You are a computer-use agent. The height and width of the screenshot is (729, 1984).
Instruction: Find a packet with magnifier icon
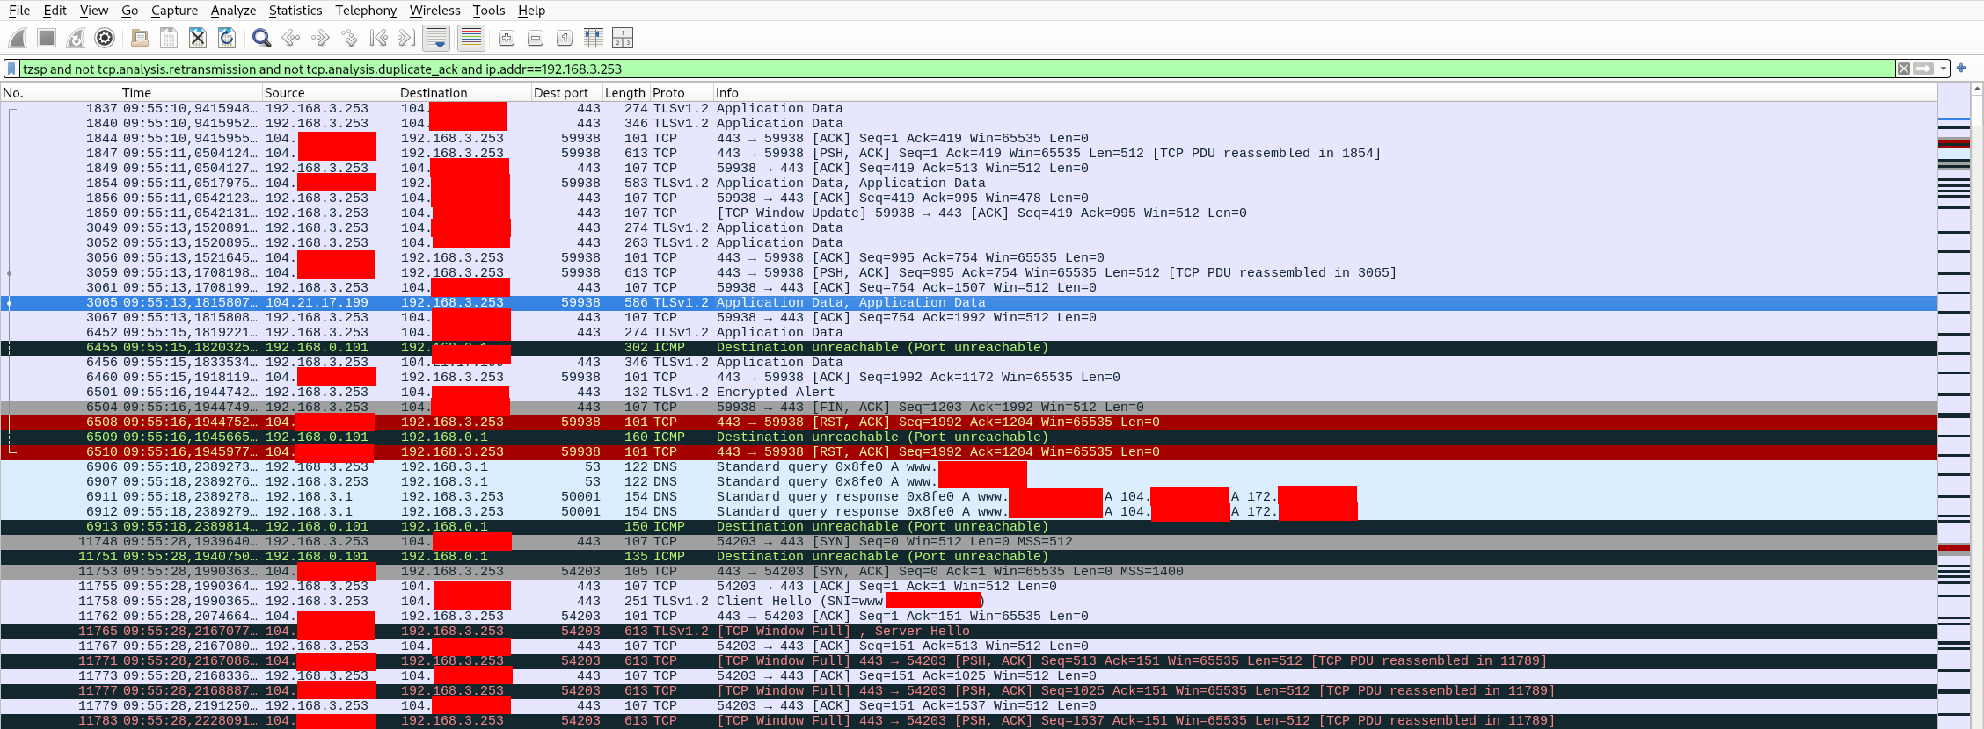[x=261, y=38]
